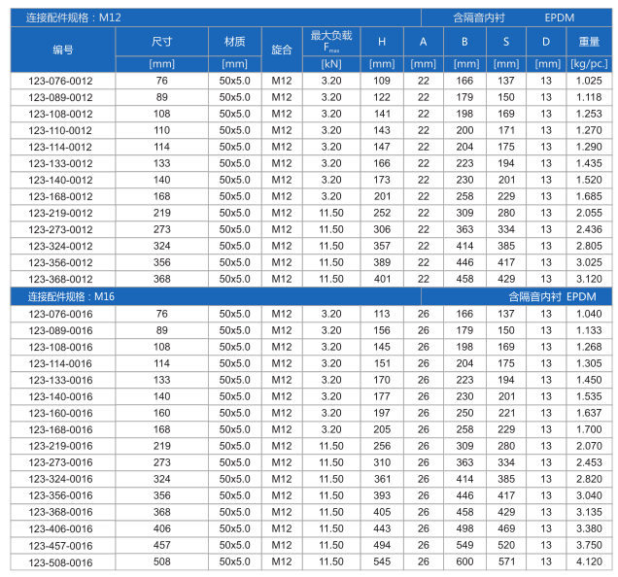Viewport: 618px width, 577px height.
Task: Click B value 498
Action: [464, 528]
